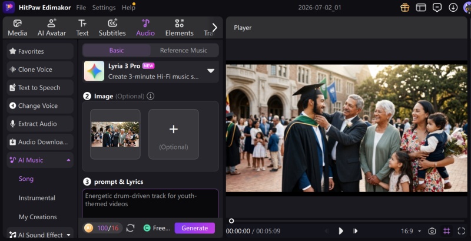The width and height of the screenshot is (471, 241).
Task: Toggle the player grid overlay
Action: (447, 231)
